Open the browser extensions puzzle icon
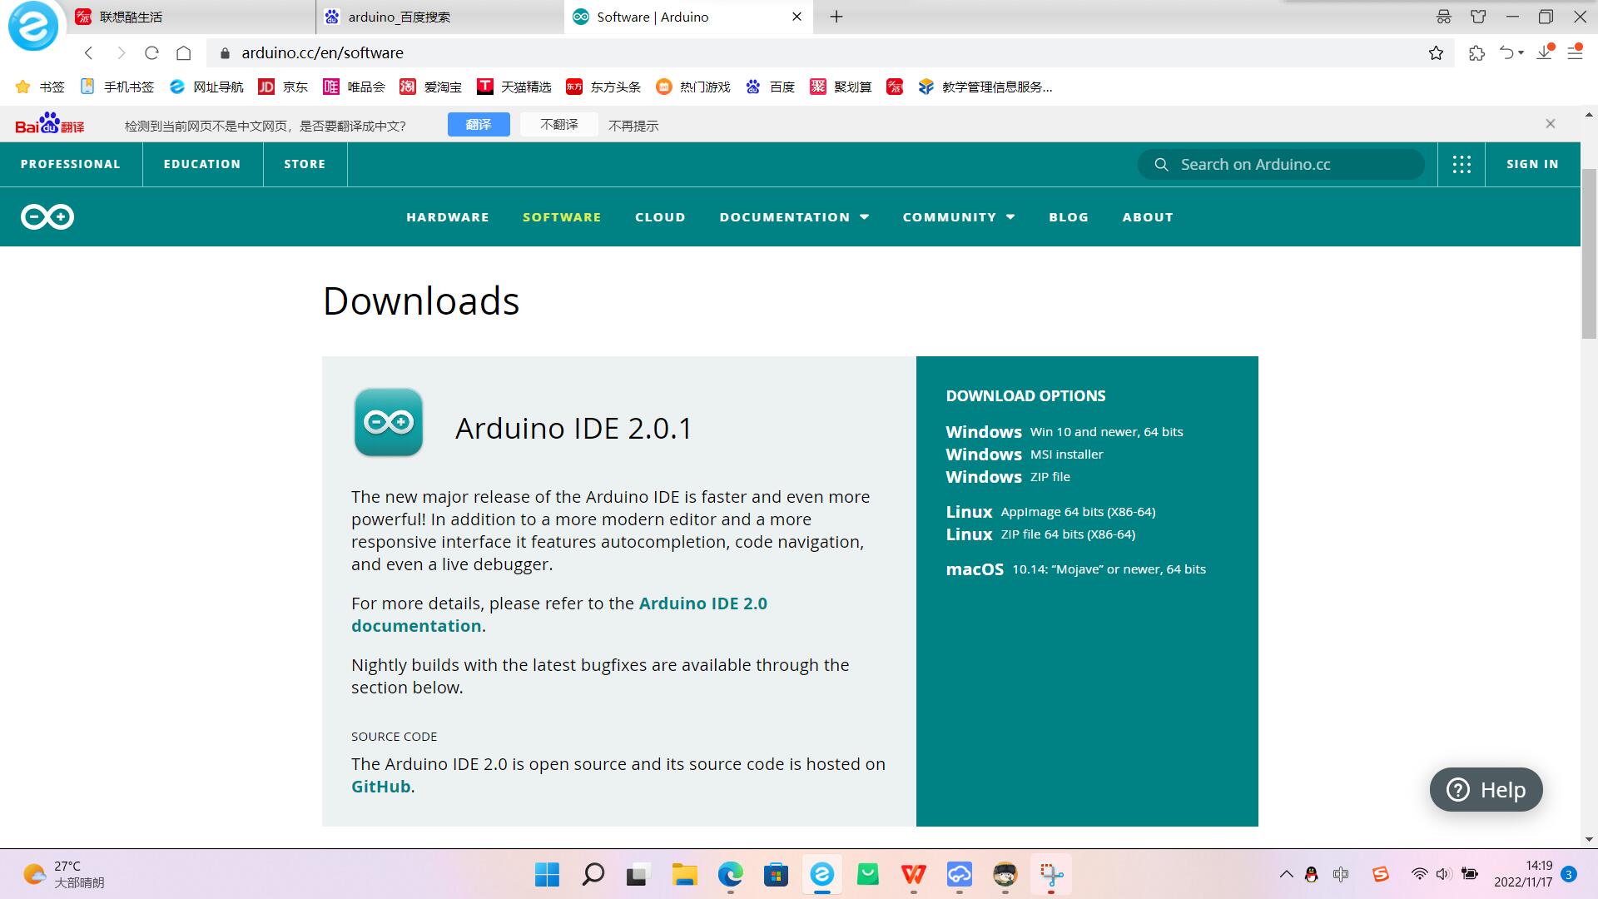The width and height of the screenshot is (1598, 899). click(x=1476, y=53)
